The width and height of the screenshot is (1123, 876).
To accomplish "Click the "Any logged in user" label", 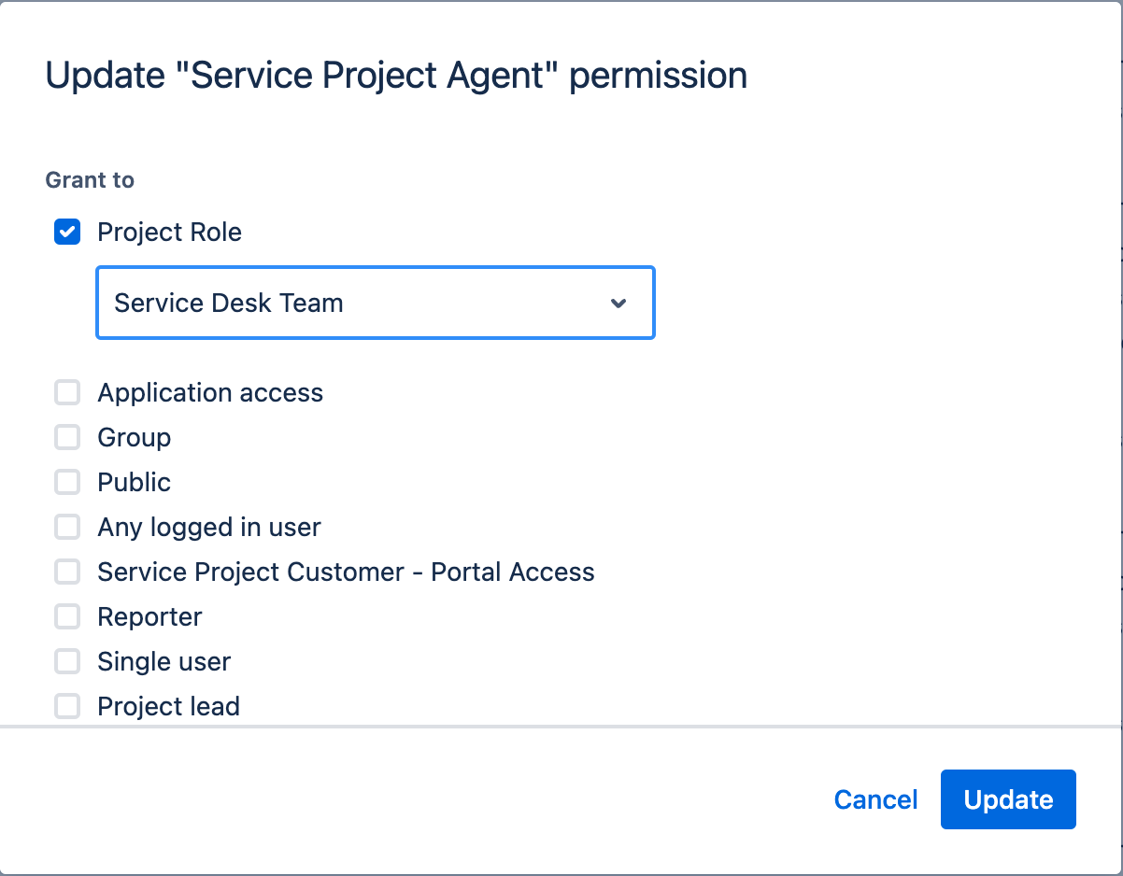I will (209, 528).
